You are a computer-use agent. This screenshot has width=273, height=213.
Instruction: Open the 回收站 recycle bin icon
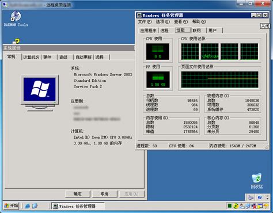(257, 181)
